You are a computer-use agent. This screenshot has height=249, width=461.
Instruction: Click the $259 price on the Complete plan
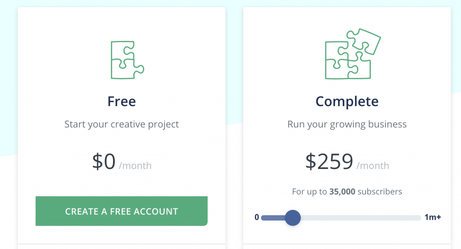[329, 162]
